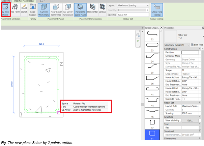Collapse the Dimensions properties group

200,138
